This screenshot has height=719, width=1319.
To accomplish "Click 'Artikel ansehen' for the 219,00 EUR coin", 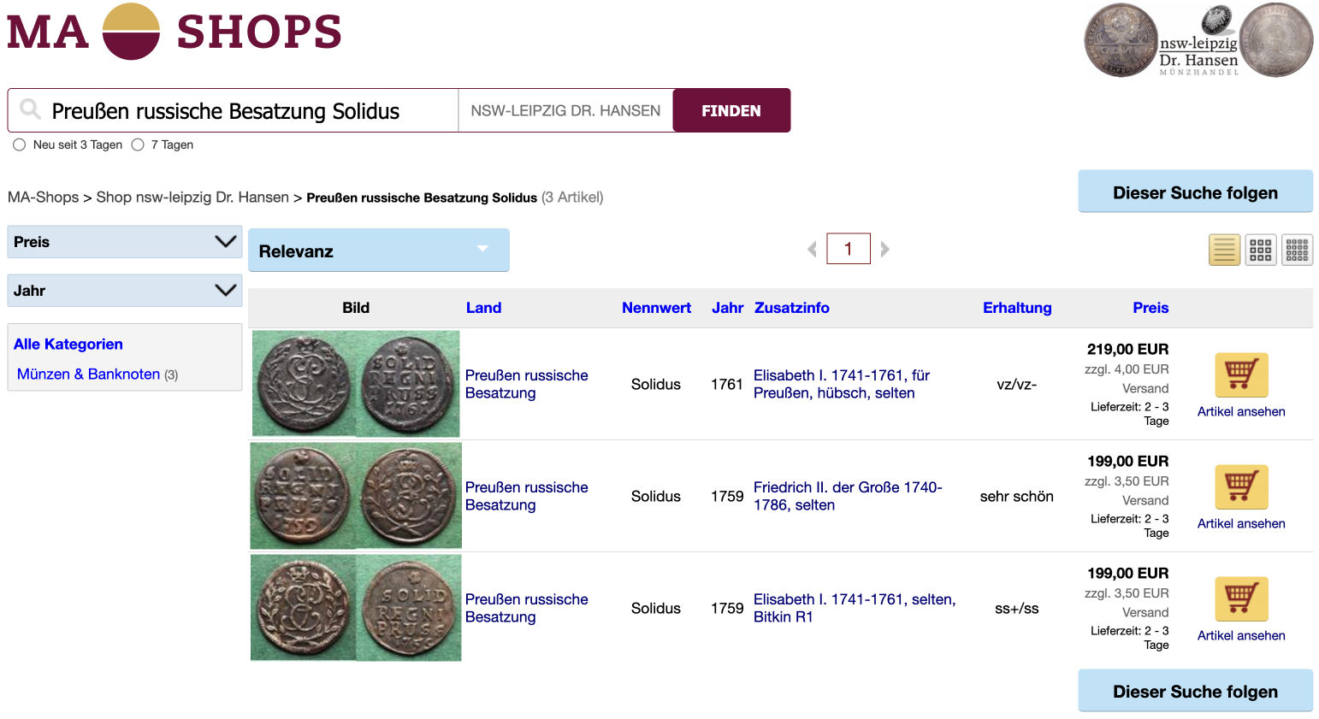I will [x=1241, y=411].
